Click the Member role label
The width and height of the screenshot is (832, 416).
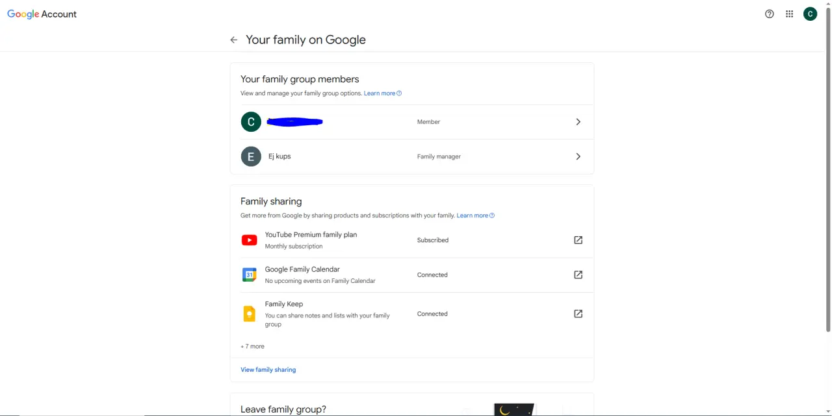[428, 122]
